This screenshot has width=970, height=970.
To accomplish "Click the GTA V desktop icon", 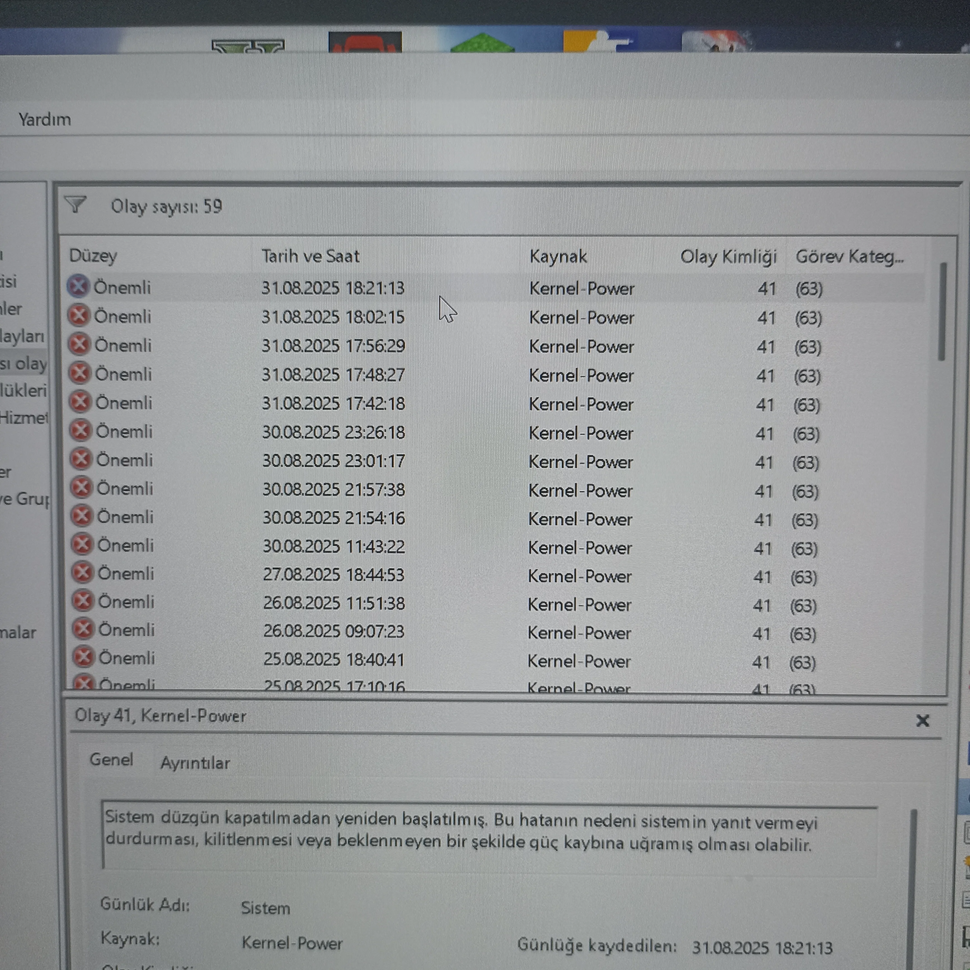I will tap(248, 46).
